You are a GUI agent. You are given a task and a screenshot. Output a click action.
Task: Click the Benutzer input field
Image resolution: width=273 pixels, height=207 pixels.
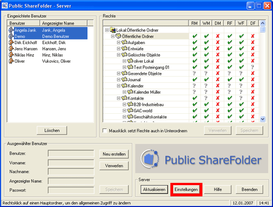[71, 154]
